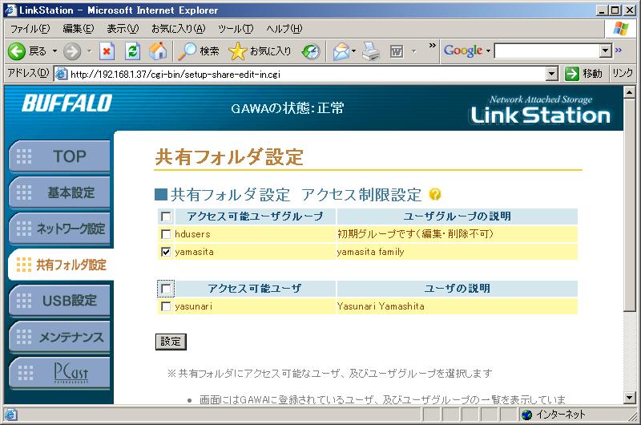Open the USB設定 sidebar page
The height and width of the screenshot is (425, 641).
pyautogui.click(x=59, y=301)
